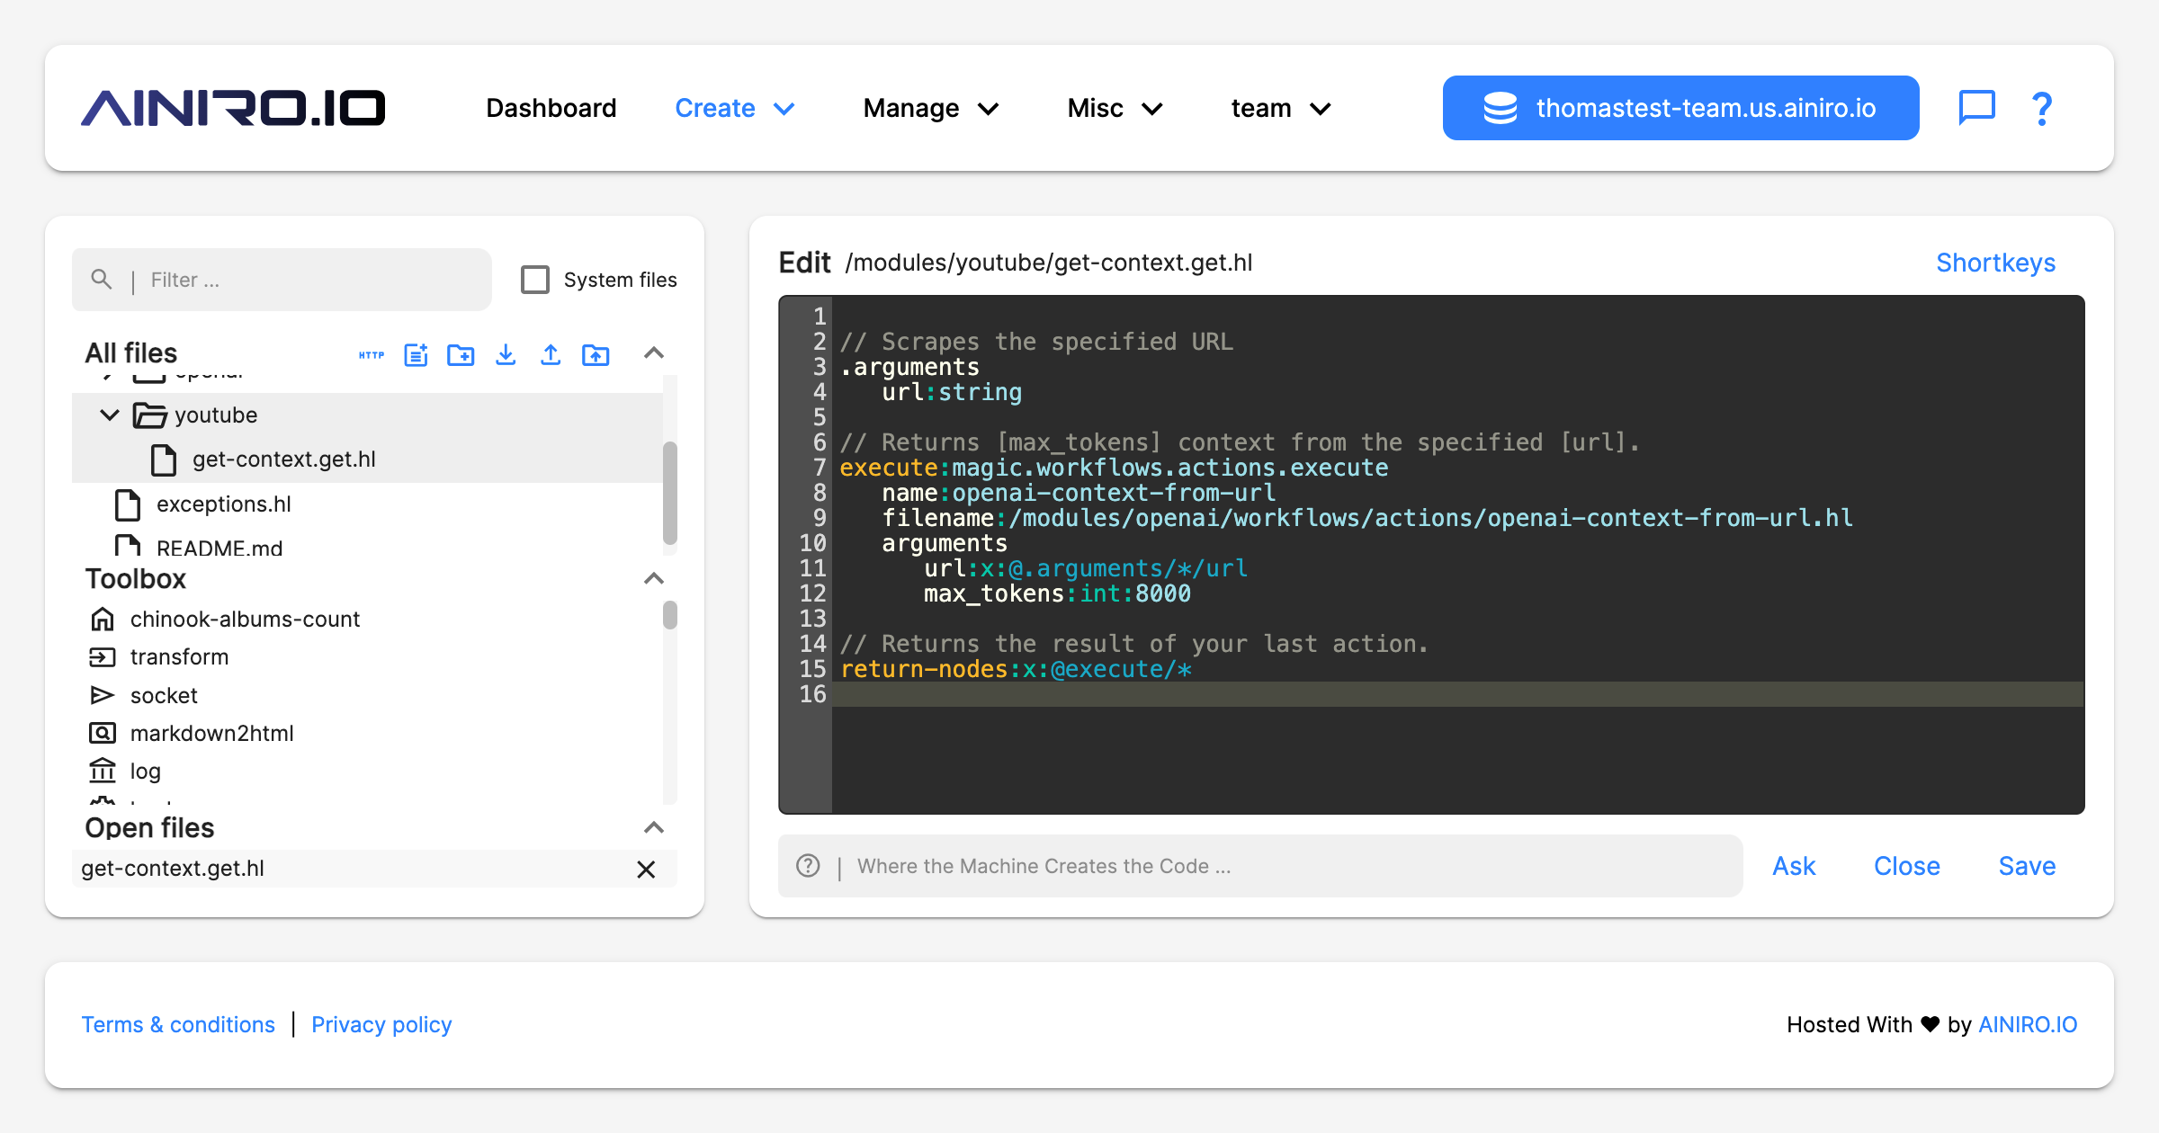The height and width of the screenshot is (1133, 2159).
Task: Click the Filter input field
Action: (x=282, y=280)
